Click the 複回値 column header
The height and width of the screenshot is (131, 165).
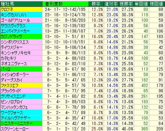click(156, 4)
